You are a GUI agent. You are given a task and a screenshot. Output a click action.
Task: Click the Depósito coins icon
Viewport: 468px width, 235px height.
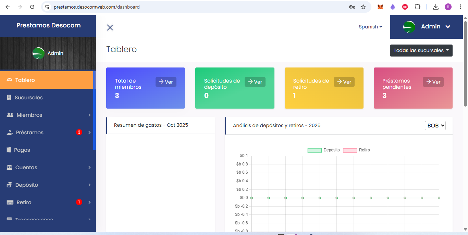(x=10, y=185)
